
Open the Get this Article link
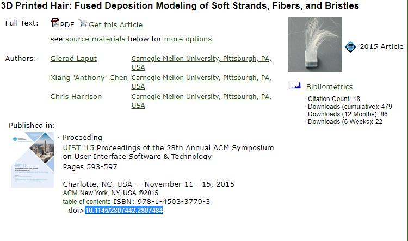115,24
